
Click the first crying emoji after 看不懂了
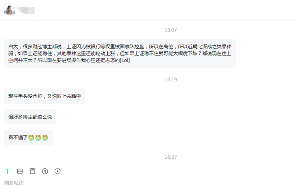[x=31, y=138]
